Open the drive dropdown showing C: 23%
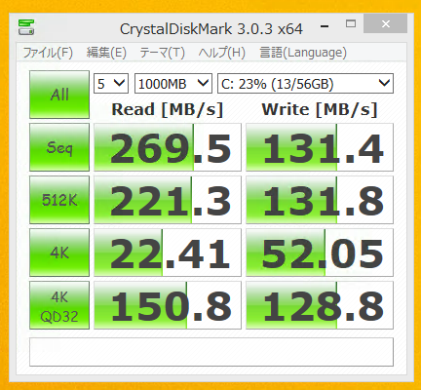The height and width of the screenshot is (390, 421). click(305, 84)
